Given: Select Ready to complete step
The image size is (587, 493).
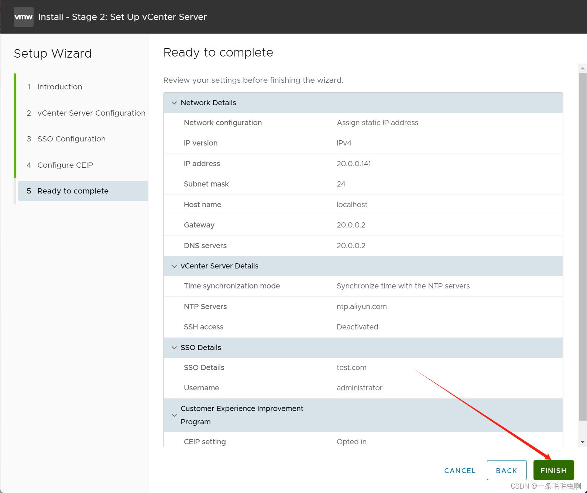Looking at the screenshot, I should pyautogui.click(x=83, y=191).
